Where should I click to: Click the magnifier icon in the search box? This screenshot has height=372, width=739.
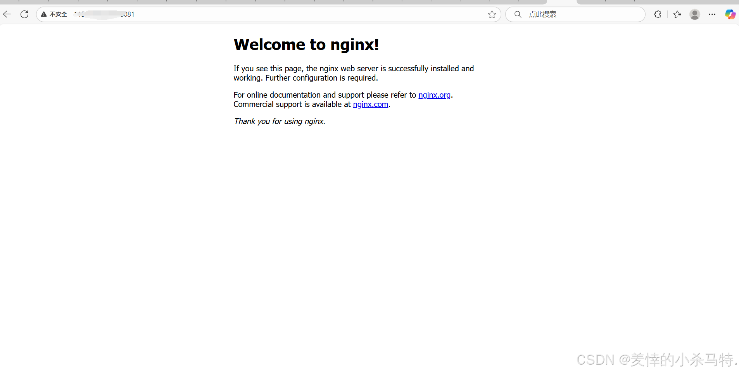click(518, 14)
